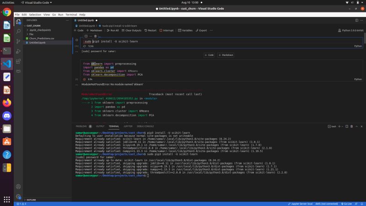Restart the notebook kernel
This screenshot has width=366, height=206.
[151, 30]
